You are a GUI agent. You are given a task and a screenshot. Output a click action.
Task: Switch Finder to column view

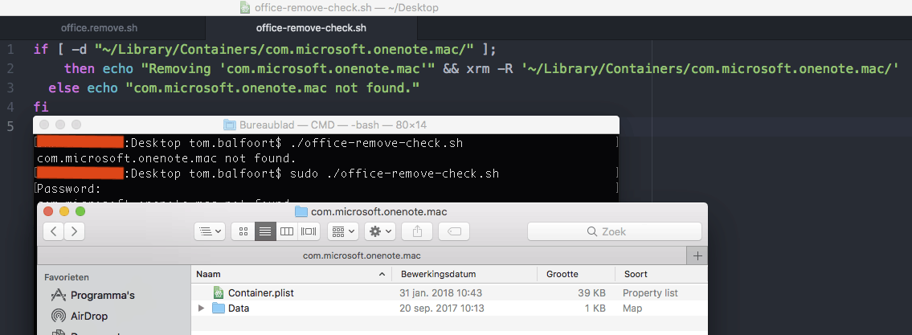pos(287,231)
